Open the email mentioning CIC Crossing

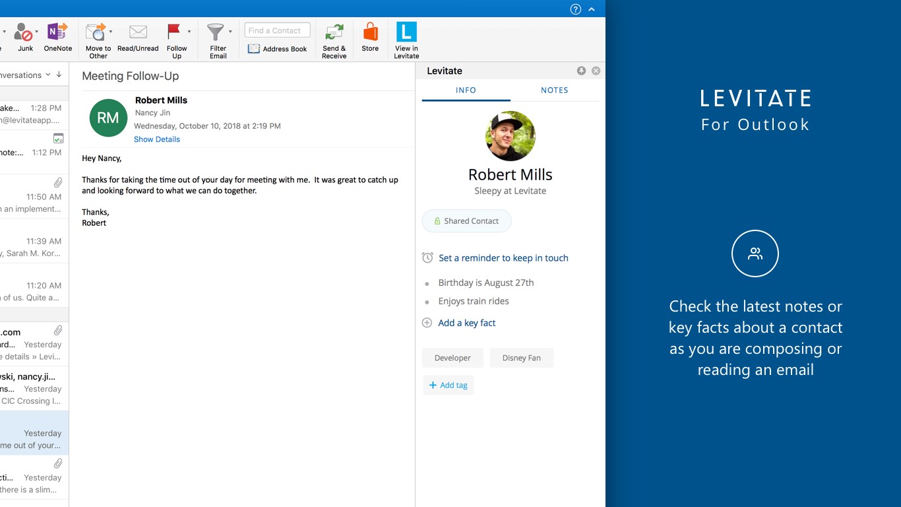click(x=34, y=388)
